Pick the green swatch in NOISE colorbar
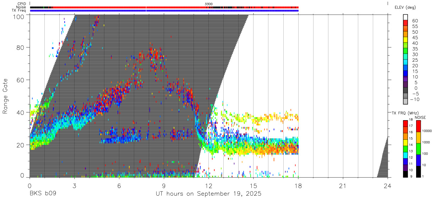Viewport: 436px width, 201px height. (418, 149)
